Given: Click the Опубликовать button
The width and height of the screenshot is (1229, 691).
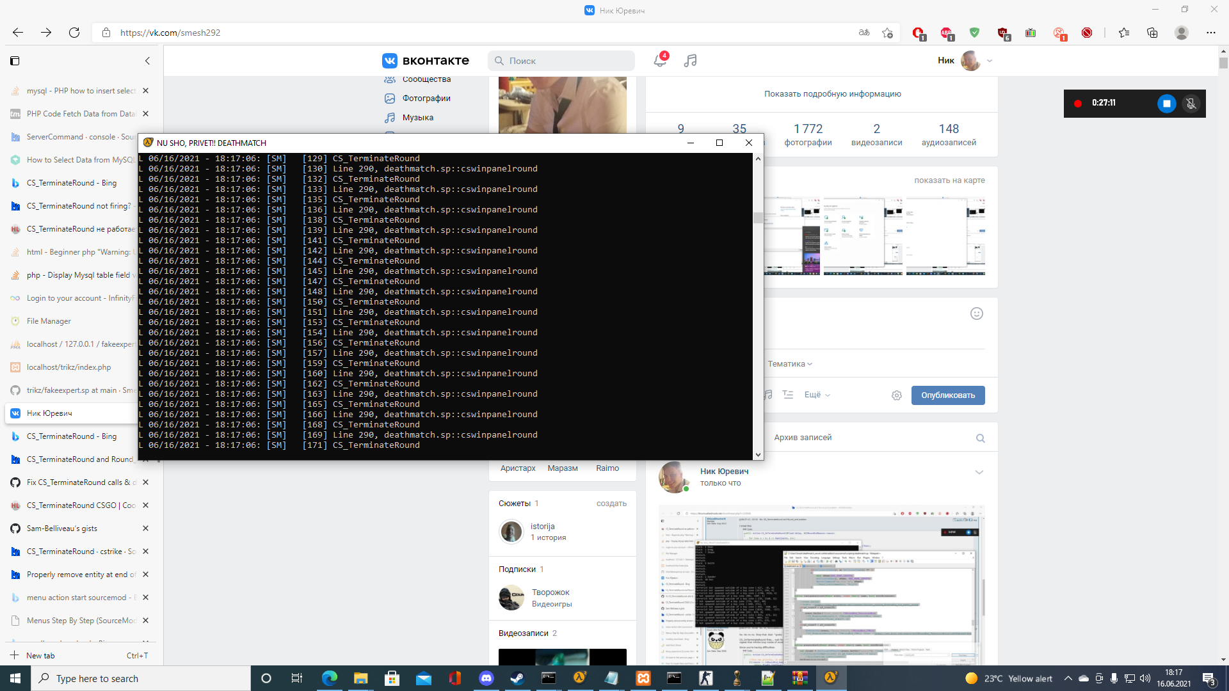Looking at the screenshot, I should [948, 395].
